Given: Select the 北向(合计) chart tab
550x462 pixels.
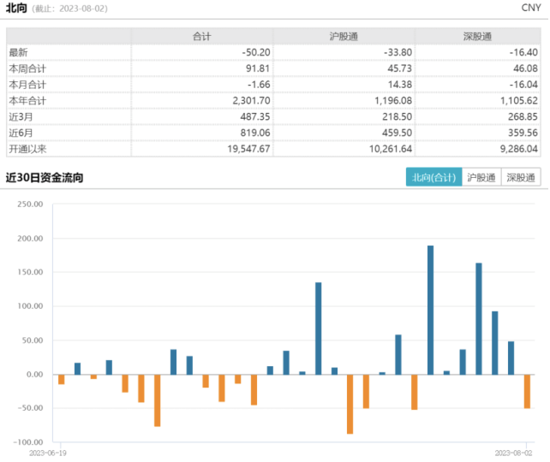Looking at the screenshot, I should (x=433, y=178).
